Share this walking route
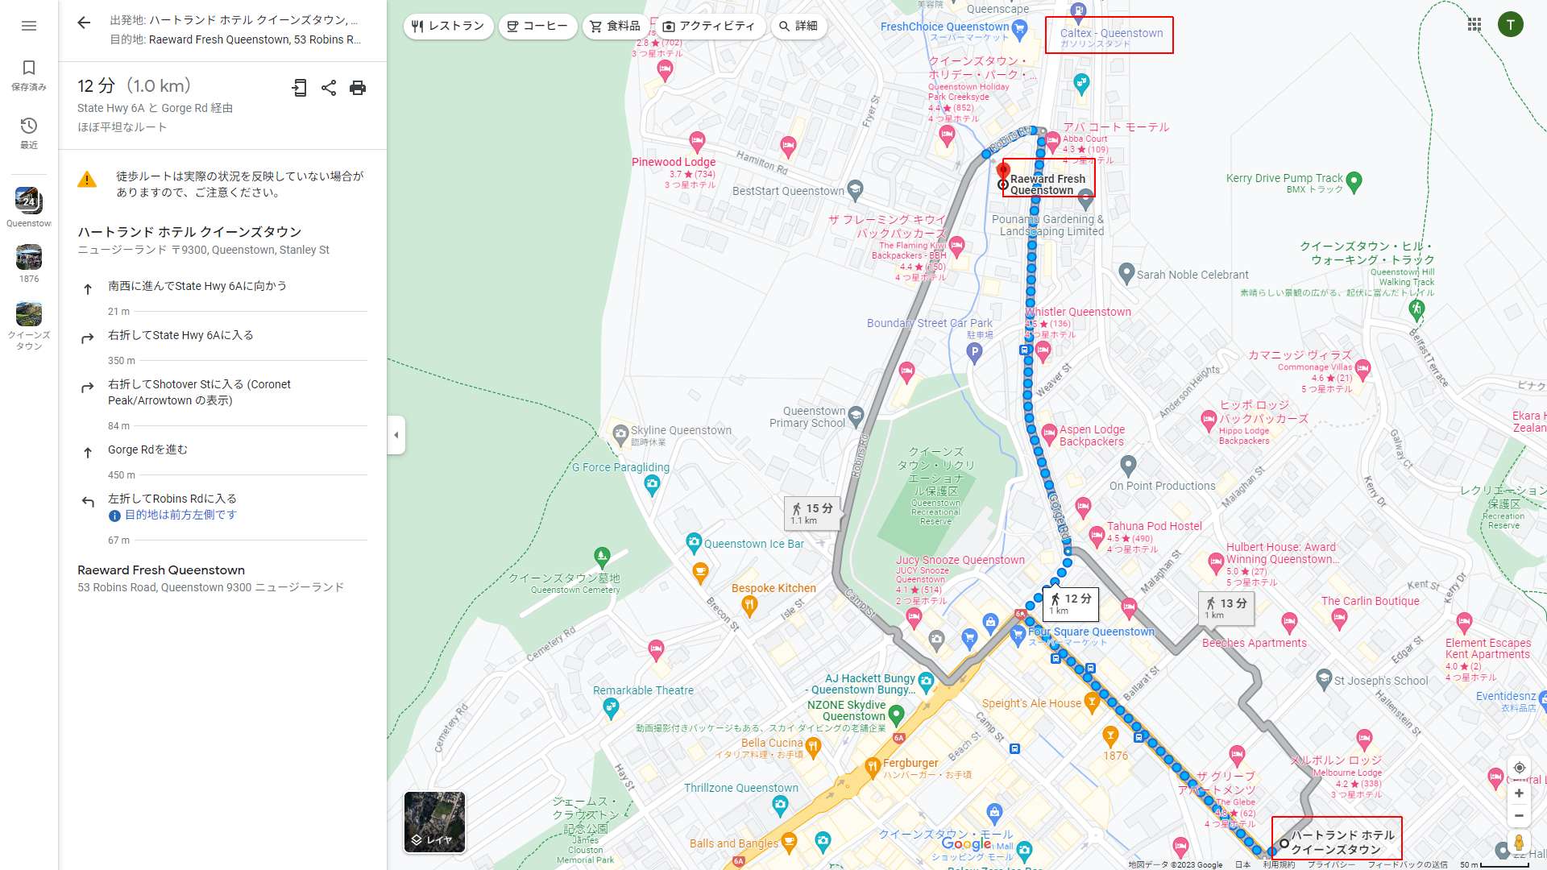 pyautogui.click(x=329, y=88)
